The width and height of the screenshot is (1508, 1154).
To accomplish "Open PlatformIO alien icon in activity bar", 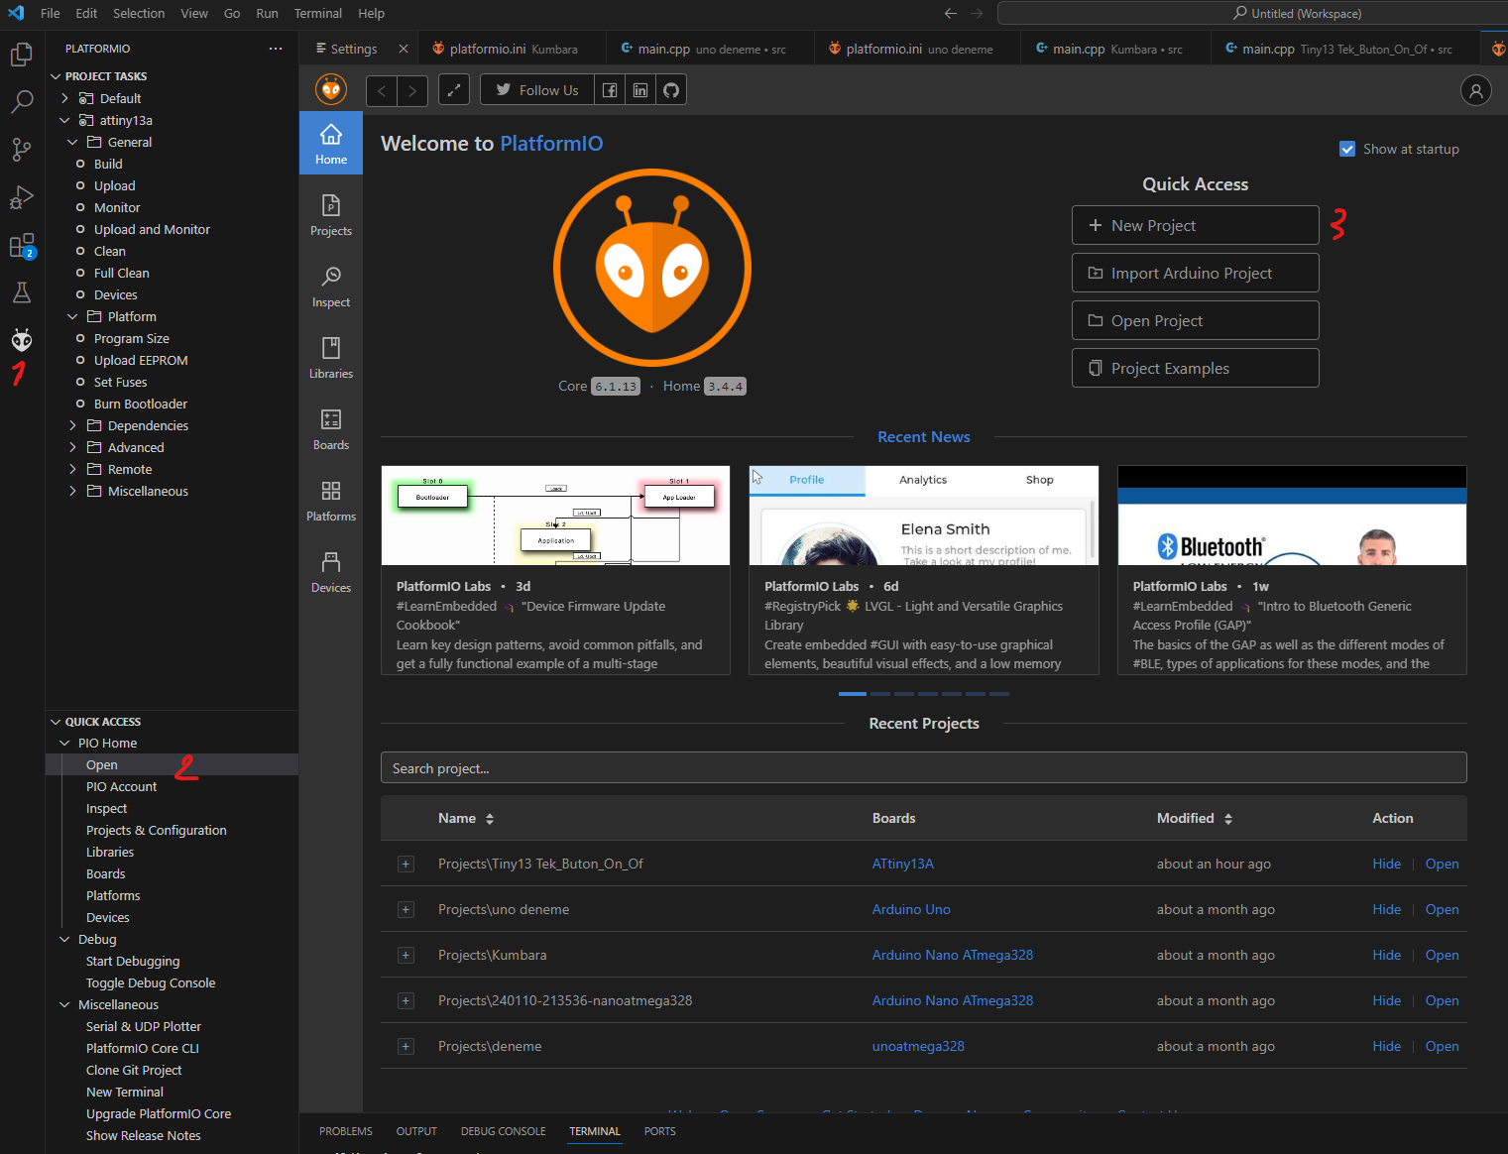I will tap(22, 340).
